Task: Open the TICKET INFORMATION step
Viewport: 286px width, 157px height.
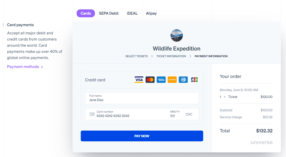Action: 171,56
